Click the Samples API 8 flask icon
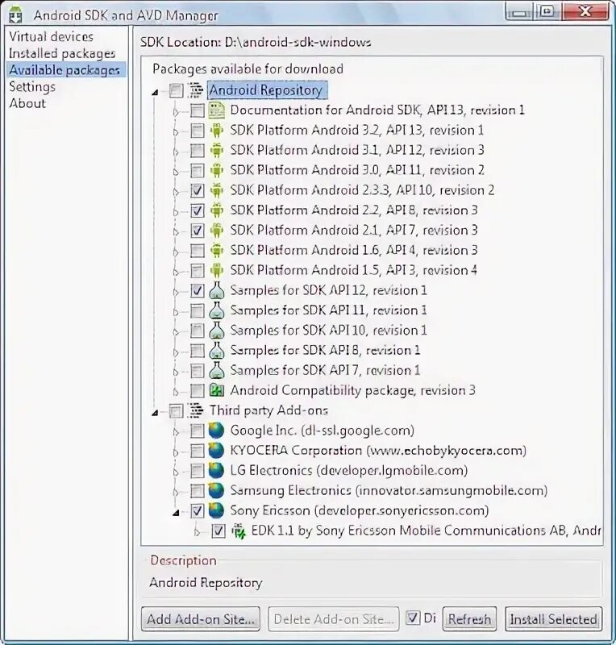 pos(216,351)
